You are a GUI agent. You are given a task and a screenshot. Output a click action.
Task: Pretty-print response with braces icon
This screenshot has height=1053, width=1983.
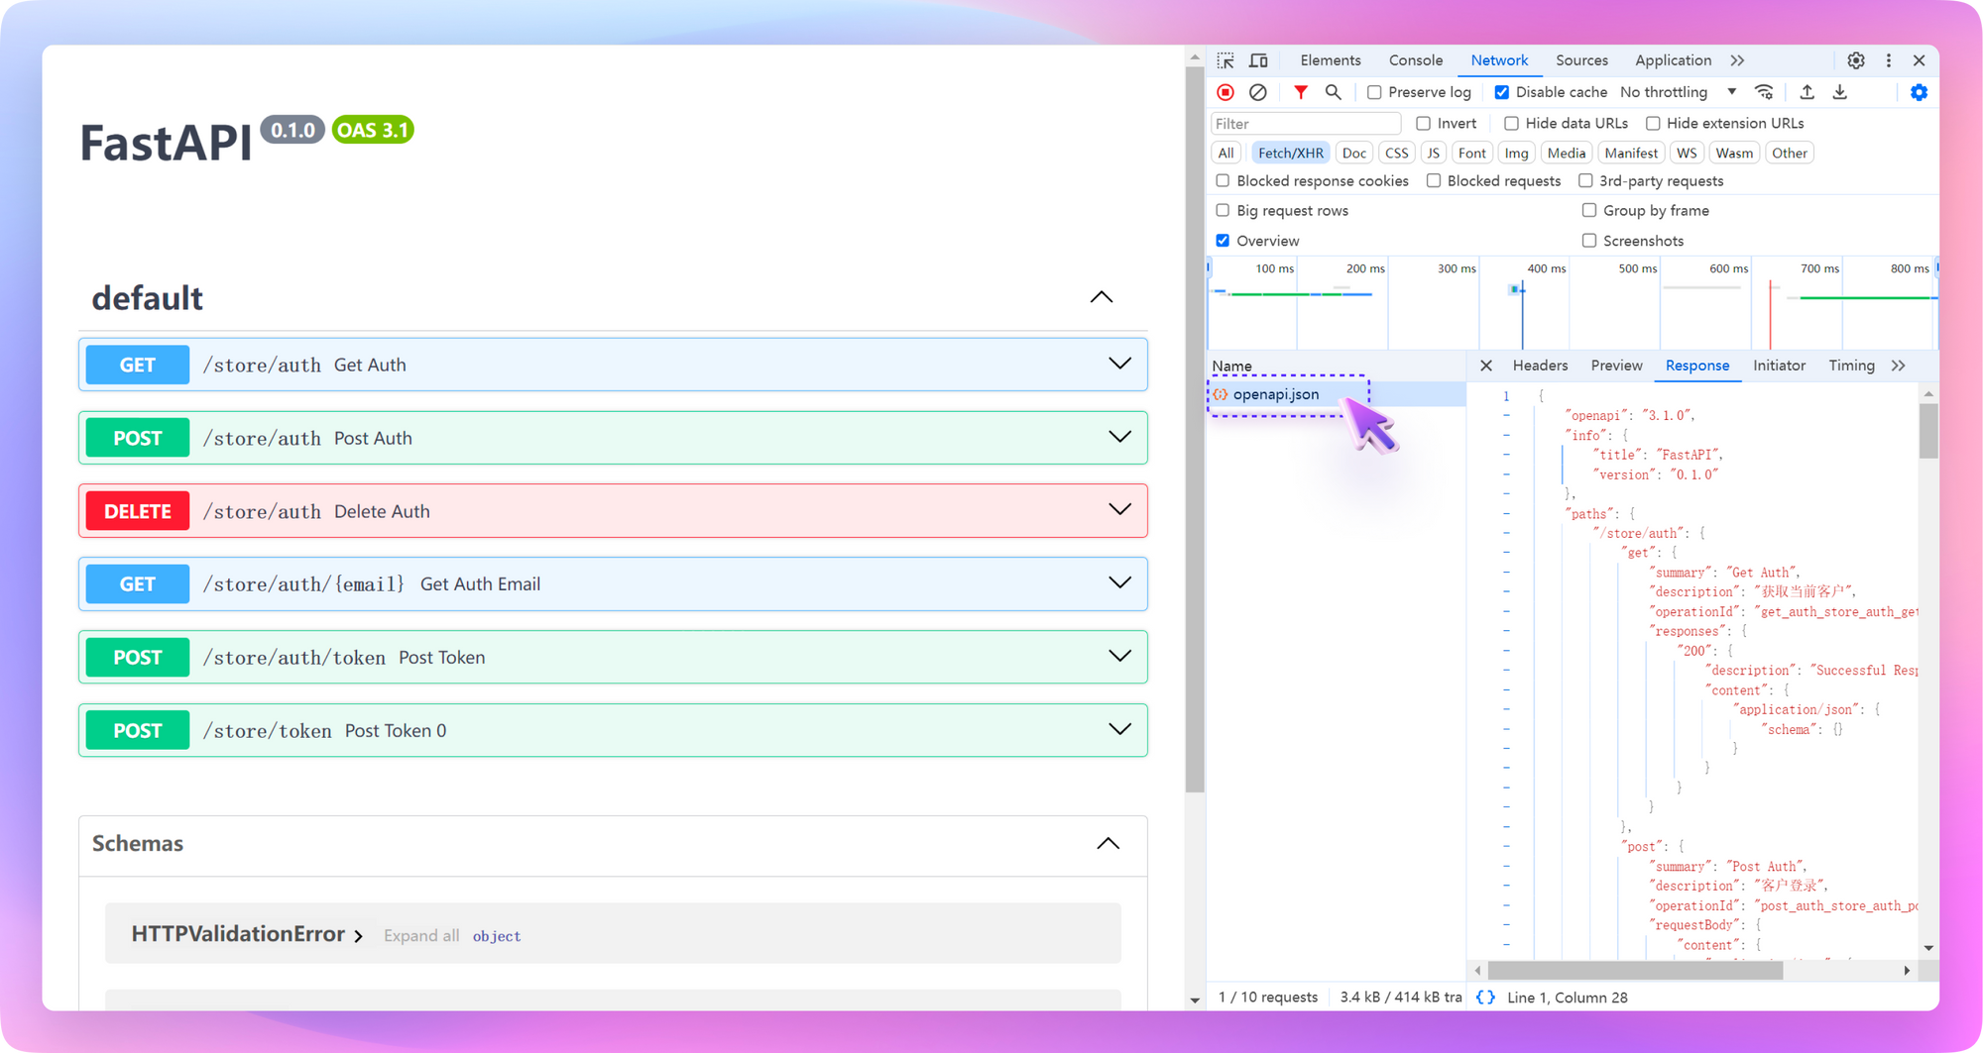click(1485, 998)
